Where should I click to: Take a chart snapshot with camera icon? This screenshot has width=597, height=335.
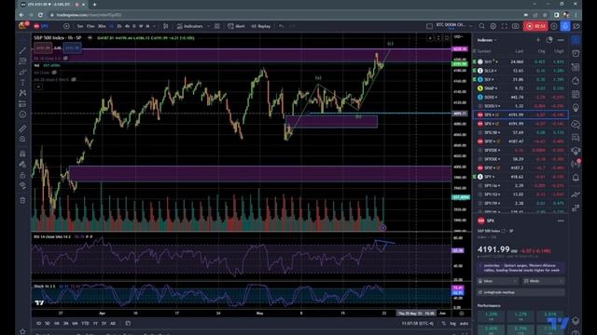click(516, 26)
